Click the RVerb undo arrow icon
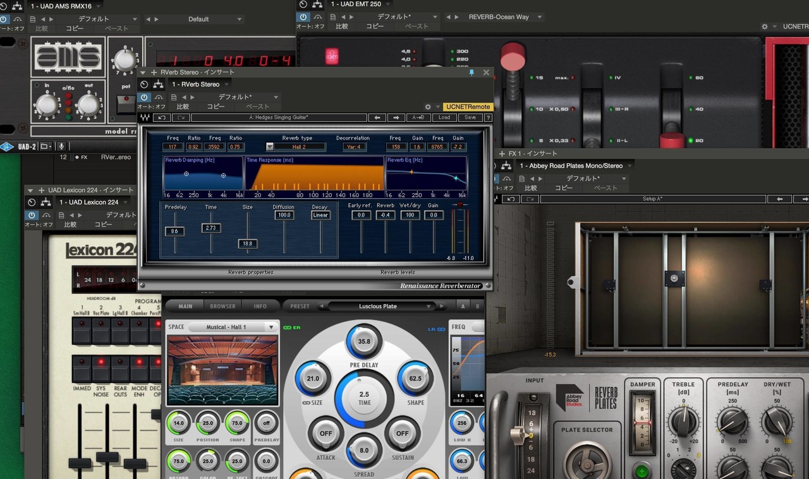809x479 pixels. pyautogui.click(x=163, y=117)
